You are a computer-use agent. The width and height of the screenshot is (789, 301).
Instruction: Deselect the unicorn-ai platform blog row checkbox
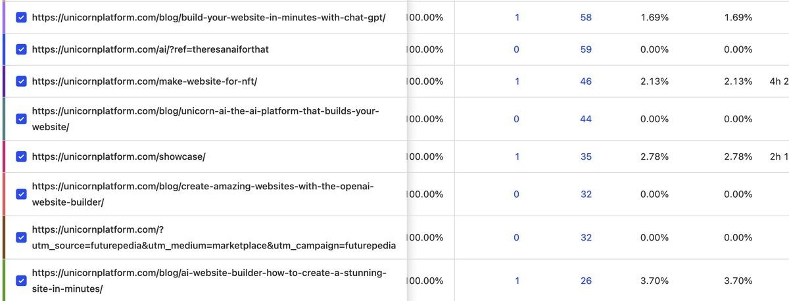tap(21, 119)
